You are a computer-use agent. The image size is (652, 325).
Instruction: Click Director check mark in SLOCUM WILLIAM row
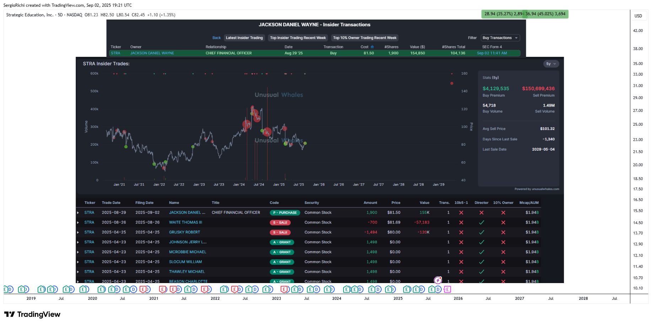481,262
